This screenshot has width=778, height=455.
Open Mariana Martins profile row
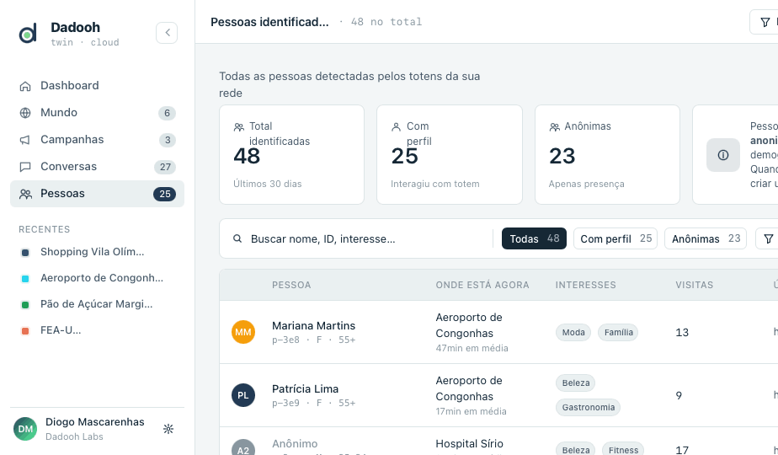tap(498, 332)
